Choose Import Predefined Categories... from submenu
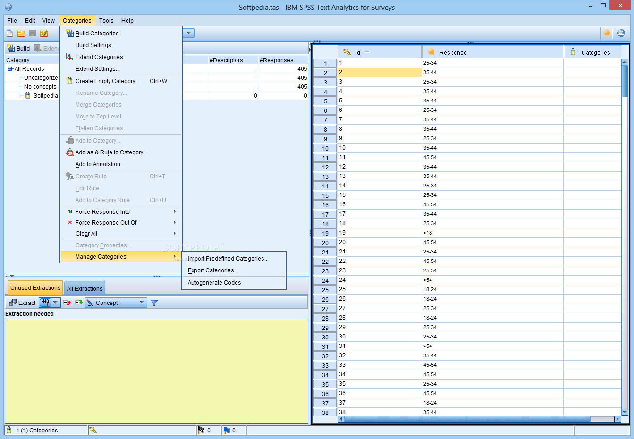This screenshot has height=439, width=634. pyautogui.click(x=234, y=259)
